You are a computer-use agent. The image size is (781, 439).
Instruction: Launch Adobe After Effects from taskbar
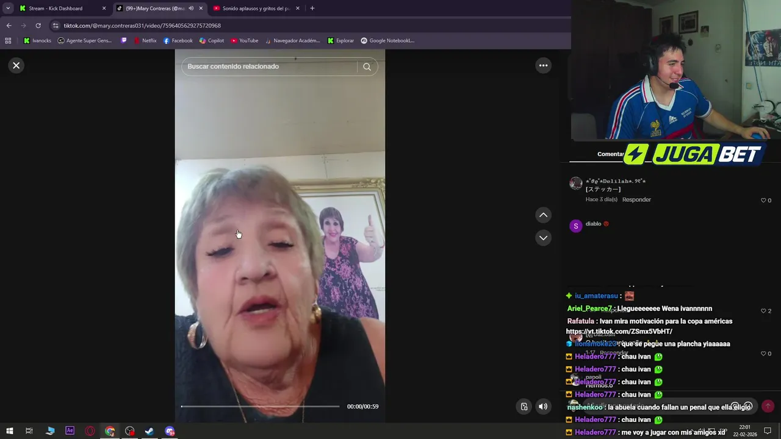pos(70,431)
